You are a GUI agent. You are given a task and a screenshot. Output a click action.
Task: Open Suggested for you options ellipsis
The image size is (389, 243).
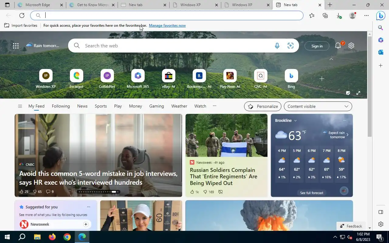click(x=88, y=207)
